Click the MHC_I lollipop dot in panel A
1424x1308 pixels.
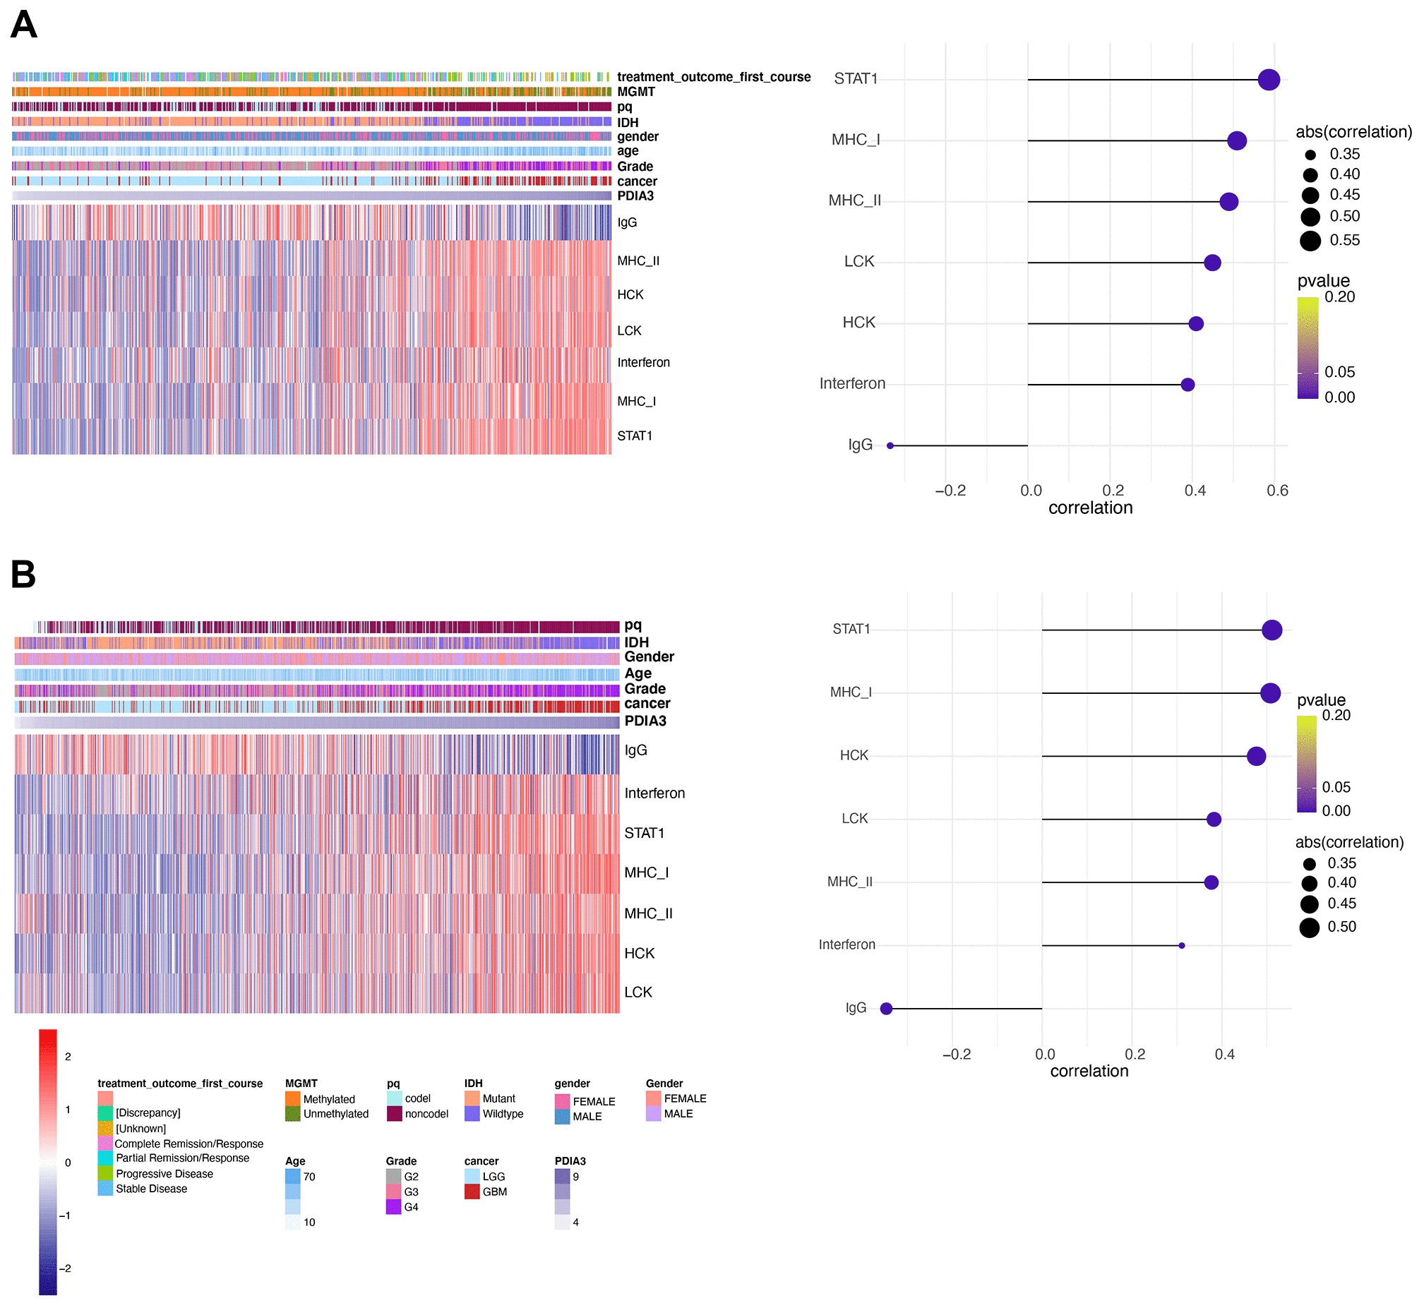(1237, 141)
